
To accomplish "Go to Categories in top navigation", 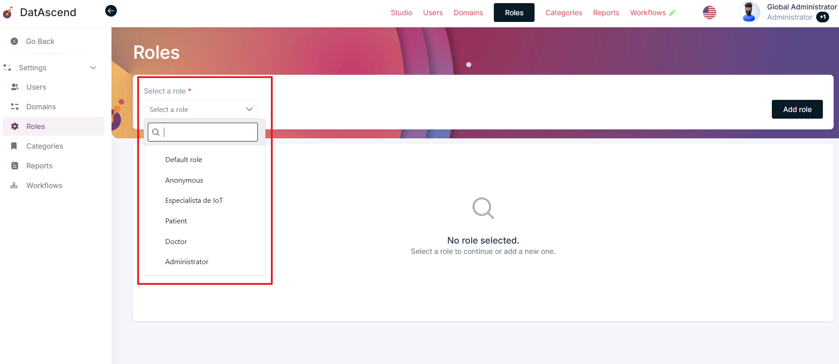I will pyautogui.click(x=563, y=13).
